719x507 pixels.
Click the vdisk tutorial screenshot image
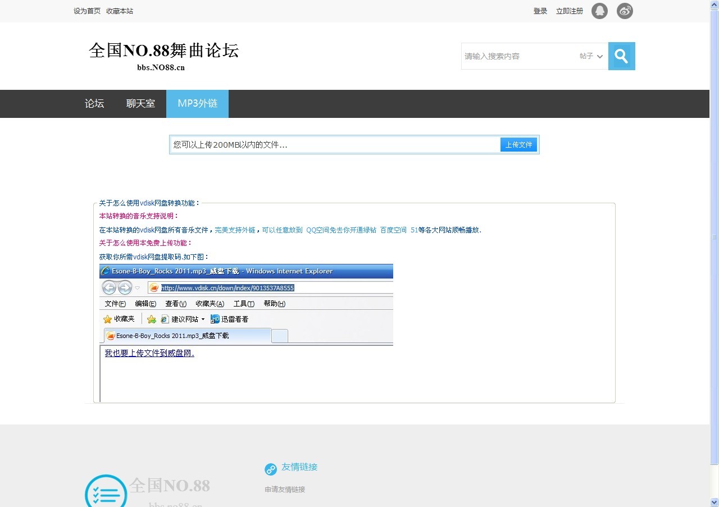(x=246, y=332)
